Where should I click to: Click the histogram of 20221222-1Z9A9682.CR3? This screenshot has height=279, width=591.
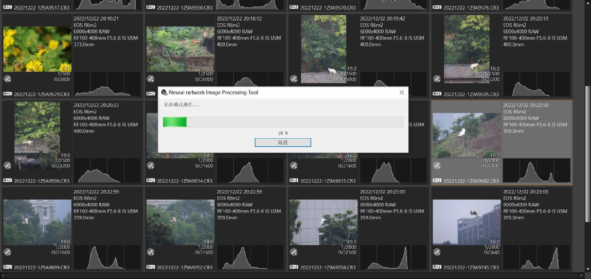pos(536,171)
